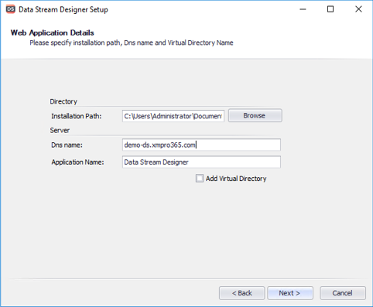Screen dimensions: 373x307
Task: Click the Server group label
Action: [x=60, y=130]
